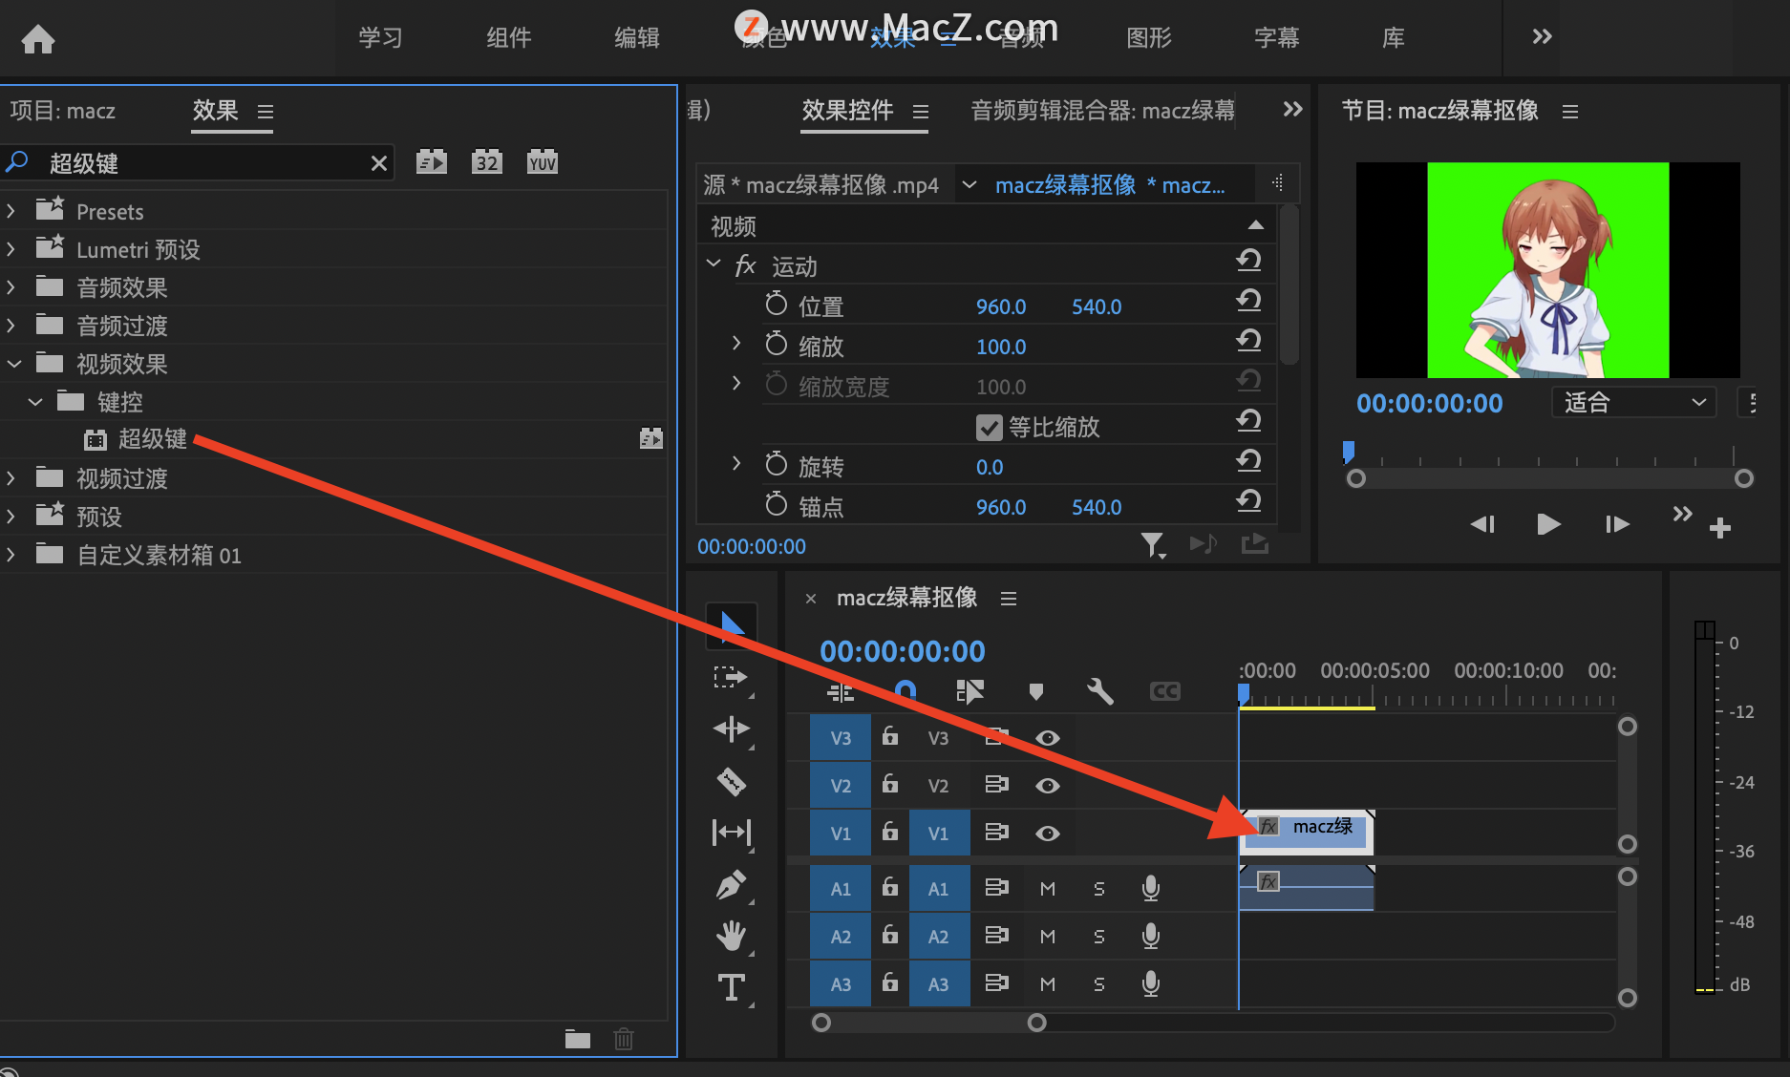1790x1077 pixels.
Task: Hide track V3 with eye icon
Action: [1048, 738]
